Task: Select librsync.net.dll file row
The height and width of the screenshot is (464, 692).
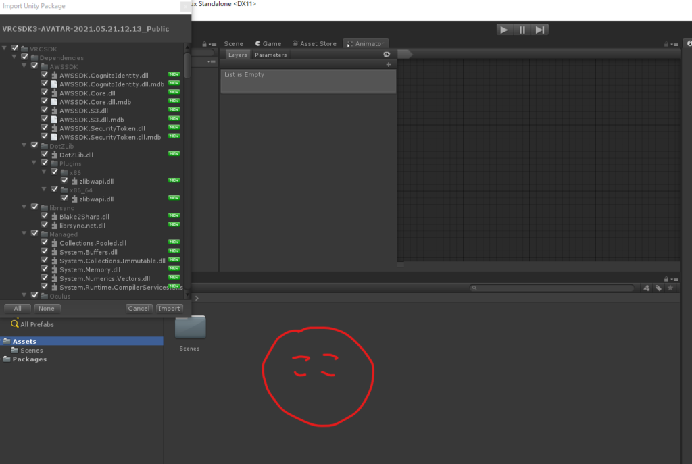Action: click(x=92, y=226)
